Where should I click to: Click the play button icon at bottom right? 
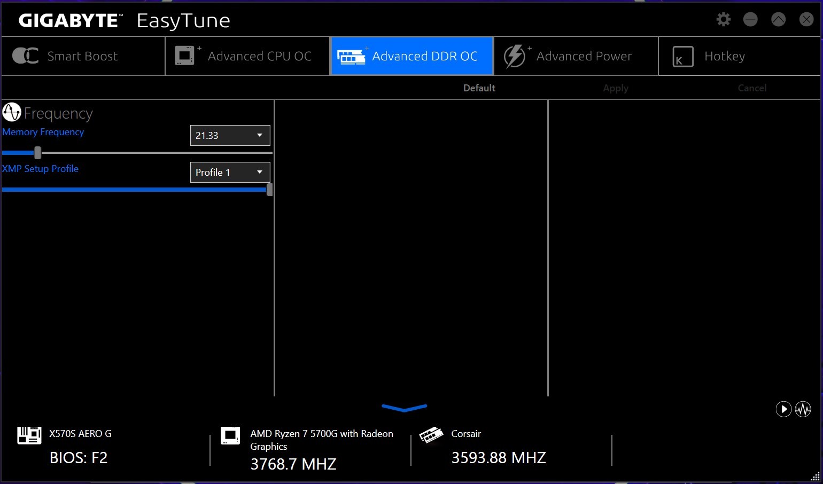tap(783, 409)
